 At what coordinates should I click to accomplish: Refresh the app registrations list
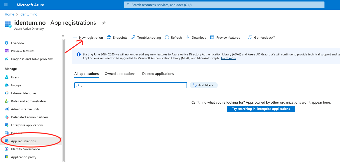coord(173,37)
